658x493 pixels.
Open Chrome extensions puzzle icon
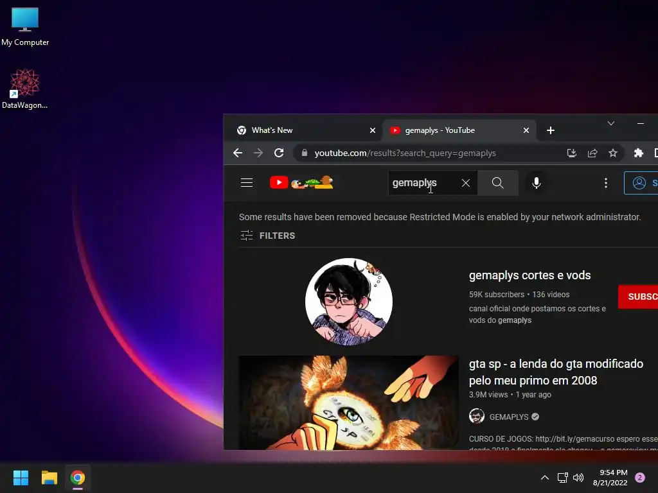[x=638, y=153]
